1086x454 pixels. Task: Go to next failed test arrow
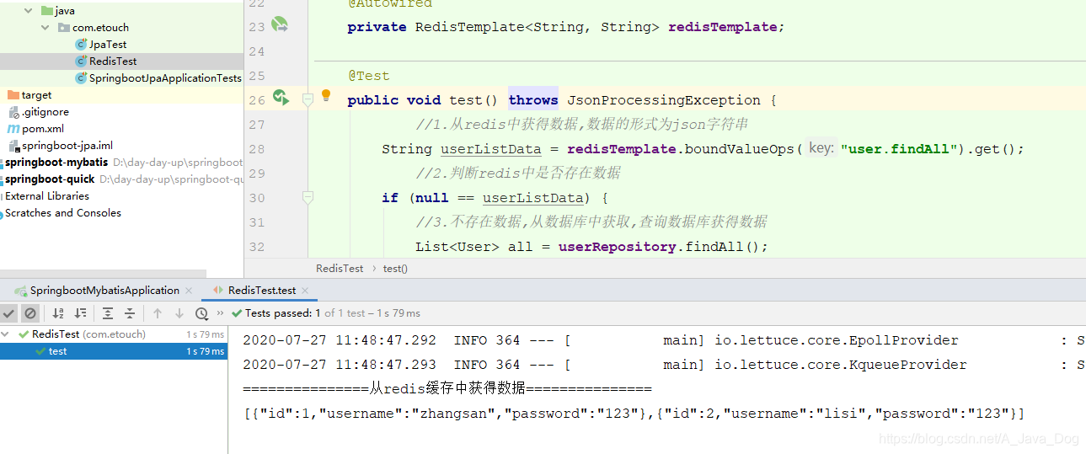[179, 313]
